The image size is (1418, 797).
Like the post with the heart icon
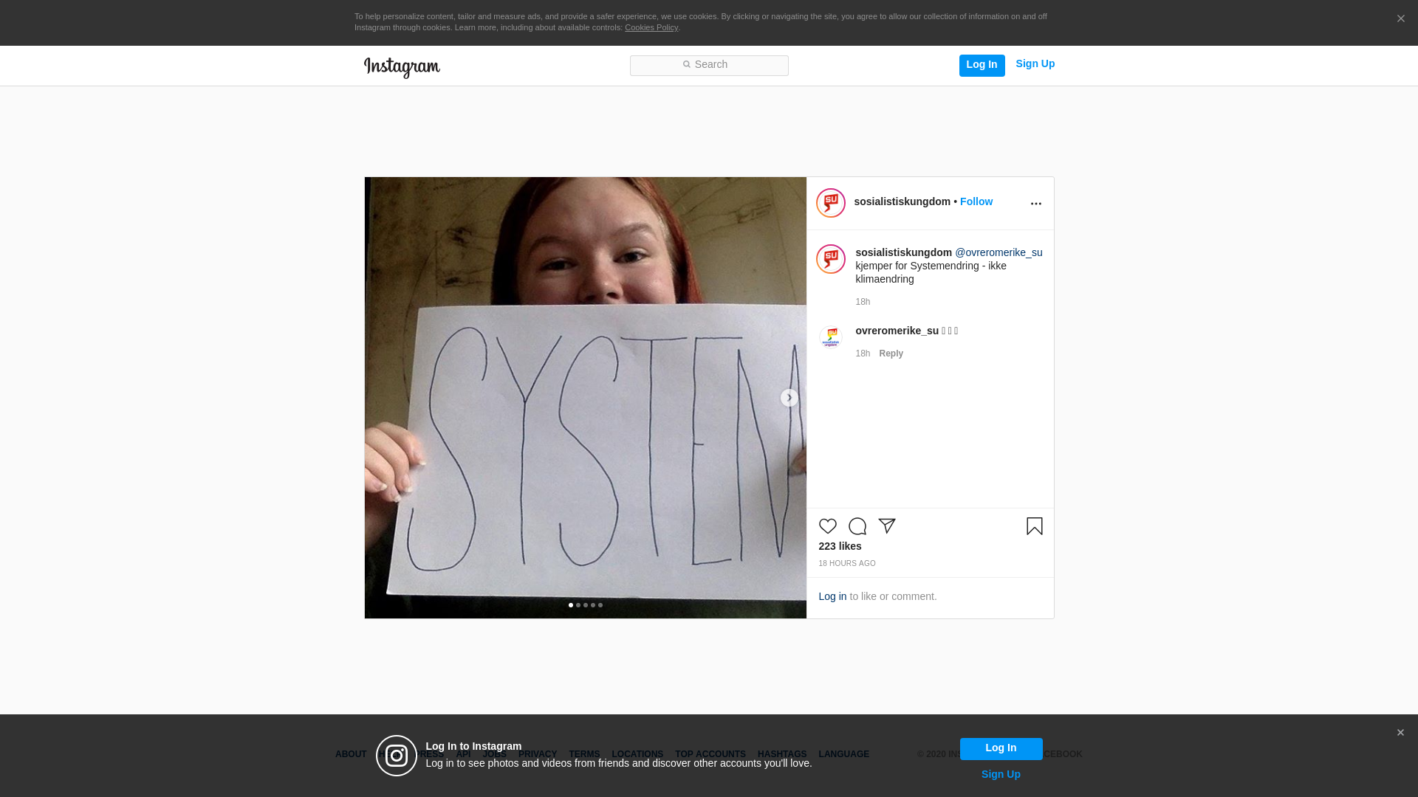click(x=827, y=526)
